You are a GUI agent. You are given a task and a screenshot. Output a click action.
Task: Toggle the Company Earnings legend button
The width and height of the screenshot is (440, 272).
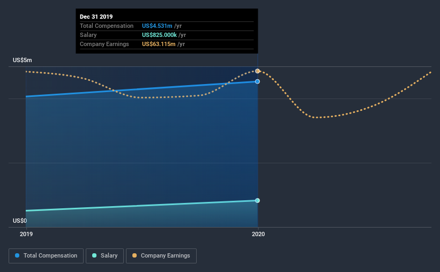(161, 256)
